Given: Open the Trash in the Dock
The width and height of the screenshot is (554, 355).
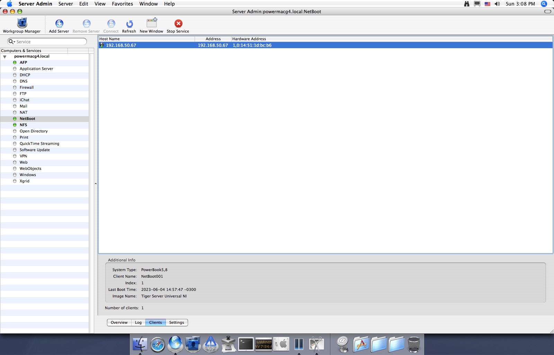Looking at the screenshot, I should pyautogui.click(x=414, y=344).
